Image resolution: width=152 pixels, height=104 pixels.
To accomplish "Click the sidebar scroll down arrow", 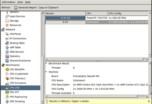I will (x=42, y=102).
